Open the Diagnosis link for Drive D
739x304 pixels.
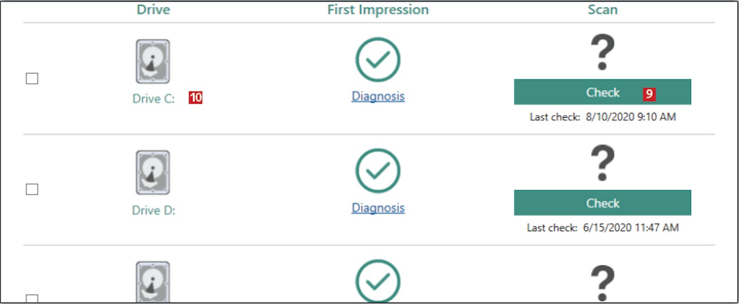(378, 208)
